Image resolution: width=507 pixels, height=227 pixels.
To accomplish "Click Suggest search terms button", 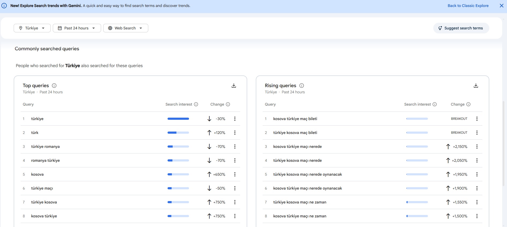I will click(461, 28).
